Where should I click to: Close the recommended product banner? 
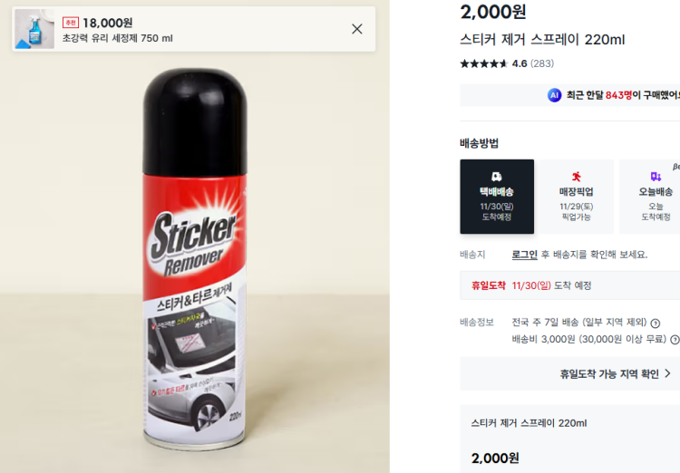(x=357, y=29)
